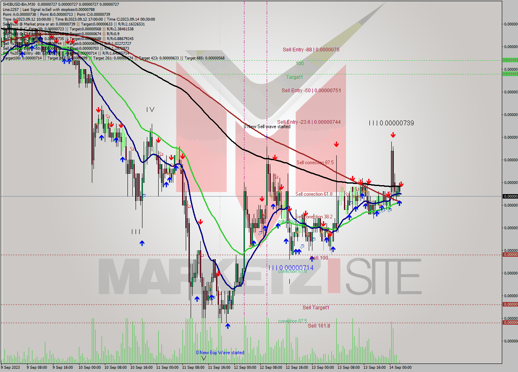
Task: Click the 'Point C:0.00000739' value
Action: coord(93,14)
